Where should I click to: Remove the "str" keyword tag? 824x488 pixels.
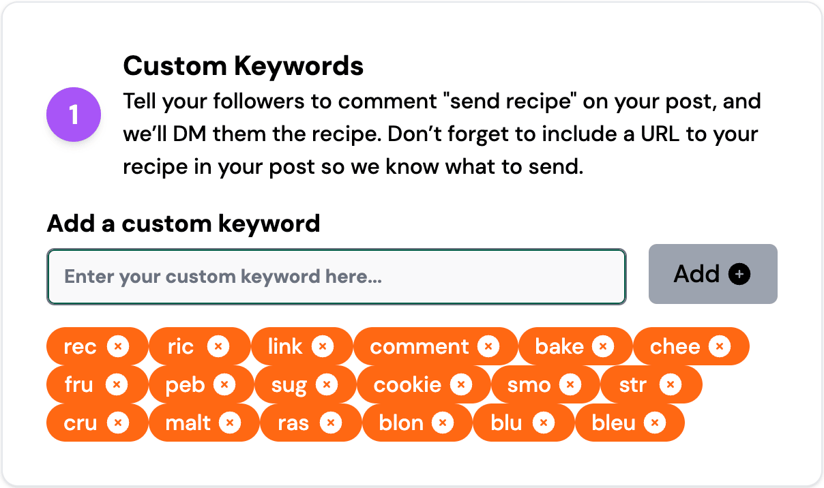[x=671, y=385]
